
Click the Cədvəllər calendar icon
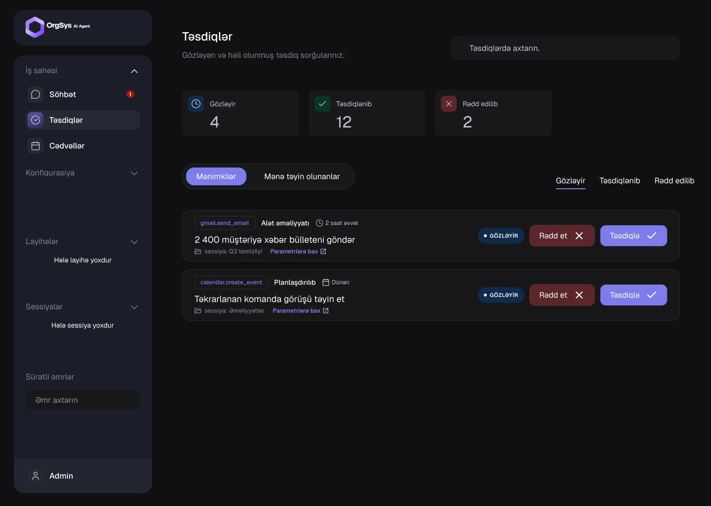coord(36,146)
